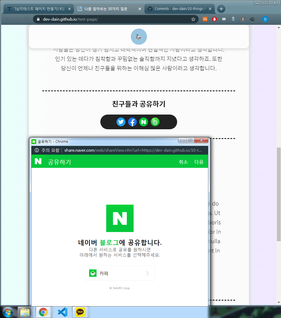The height and width of the screenshot is (318, 281).
Task: Switch to the 심리테스트 페이지 만들기 tab
Action: click(39, 9)
